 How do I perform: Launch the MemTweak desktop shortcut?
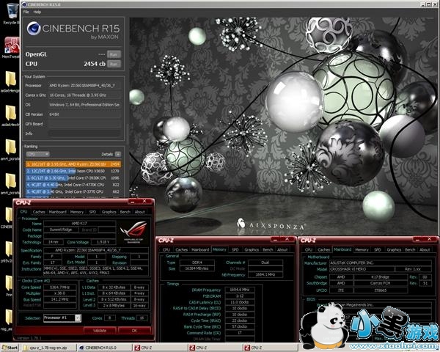pos(10,45)
